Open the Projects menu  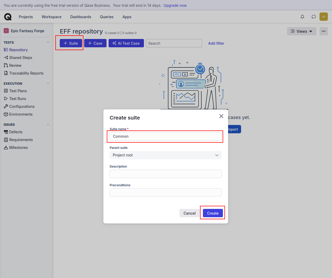[26, 17]
